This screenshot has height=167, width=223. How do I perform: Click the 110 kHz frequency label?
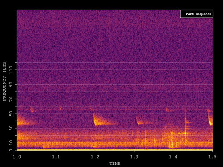tap(11, 70)
